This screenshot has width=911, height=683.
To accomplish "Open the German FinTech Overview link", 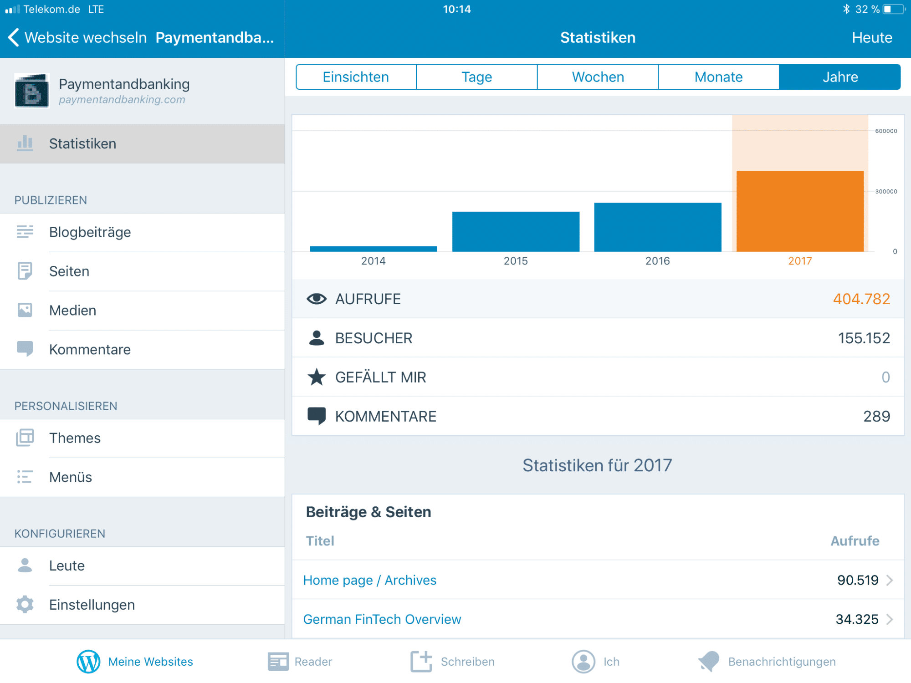I will [382, 619].
